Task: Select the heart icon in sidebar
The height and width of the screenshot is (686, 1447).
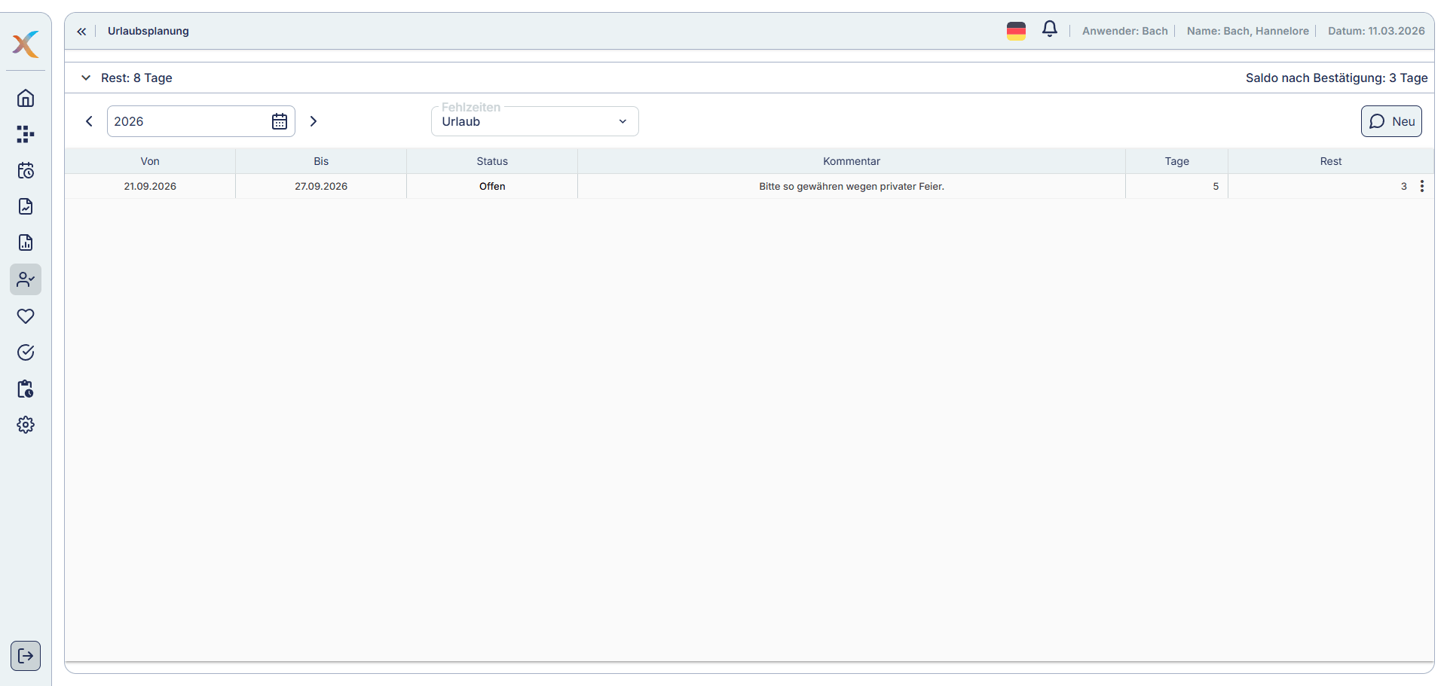Action: 26,316
